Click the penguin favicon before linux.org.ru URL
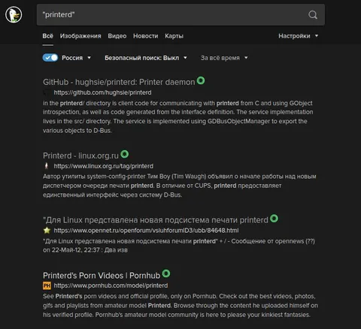Screen dimensions: 361x329 47,166
